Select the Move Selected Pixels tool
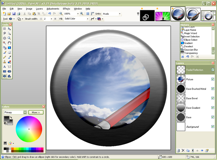This screenshot has width=217, height=160. tap(9, 29)
